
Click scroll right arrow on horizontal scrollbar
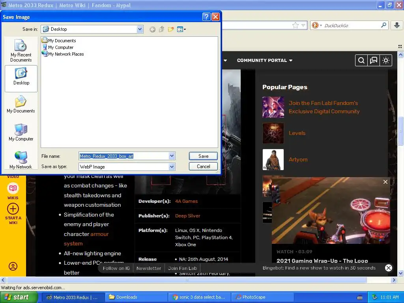tap(394, 280)
